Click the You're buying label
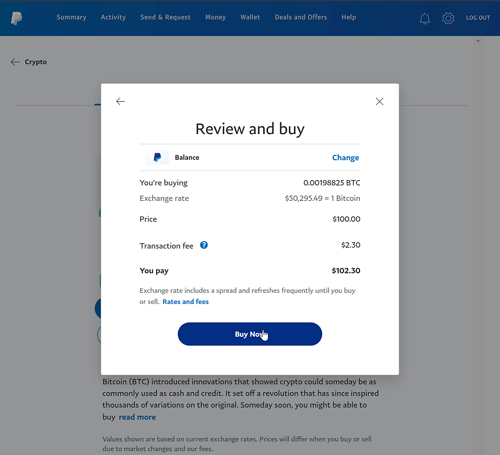This screenshot has width=500, height=455. (x=164, y=182)
